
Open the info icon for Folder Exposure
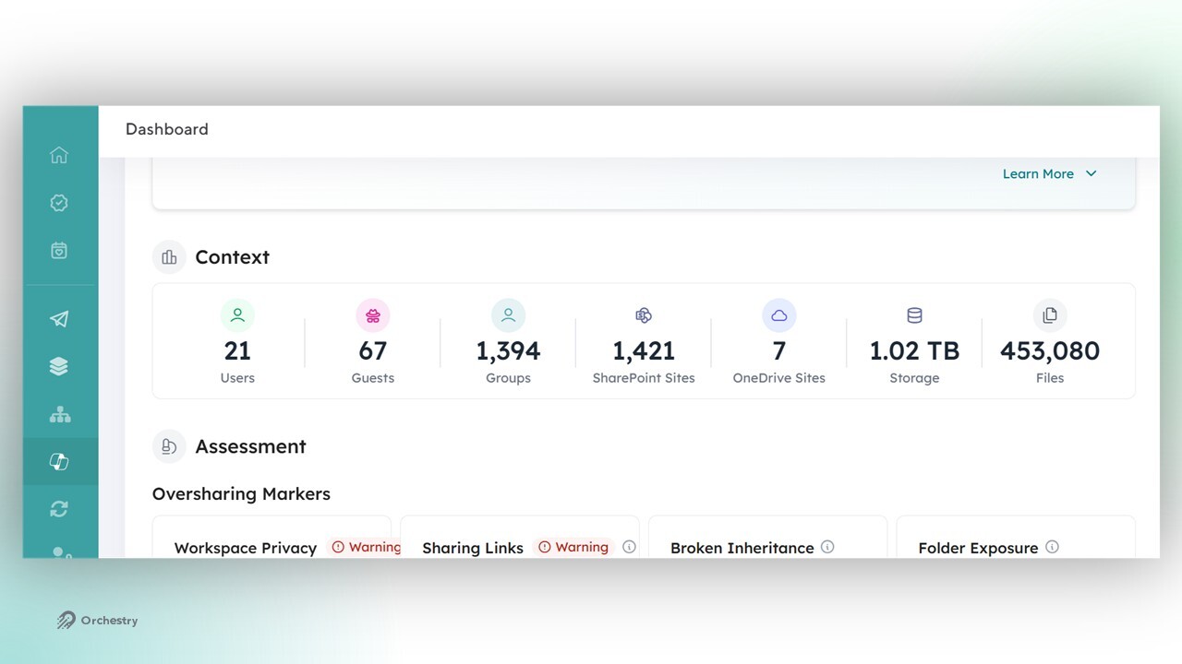click(1052, 547)
